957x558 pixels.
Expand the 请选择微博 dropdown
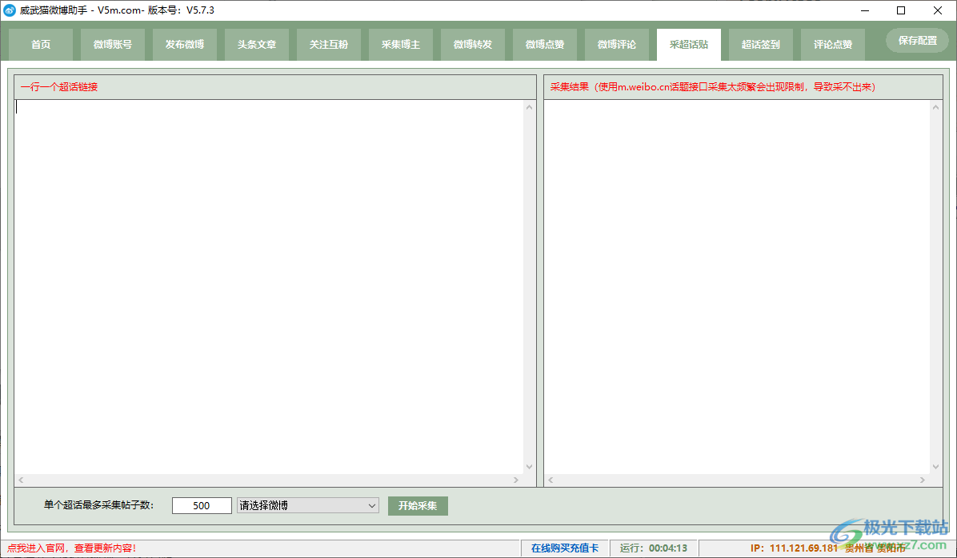tap(308, 505)
